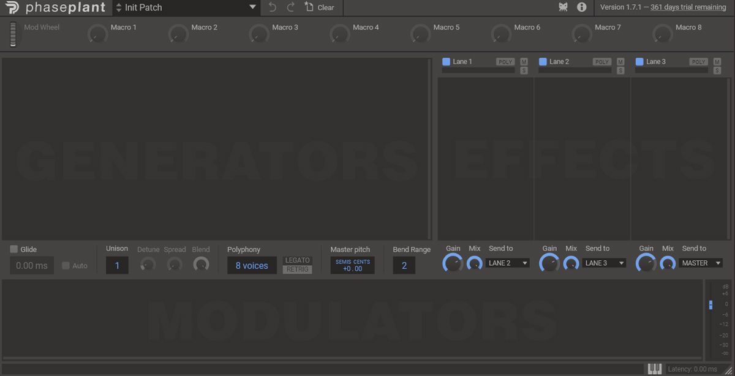The image size is (735, 376).
Task: Open the info icon in top bar
Action: 582,7
